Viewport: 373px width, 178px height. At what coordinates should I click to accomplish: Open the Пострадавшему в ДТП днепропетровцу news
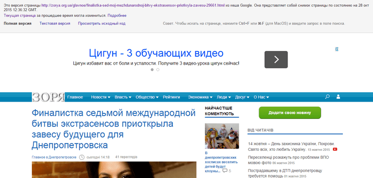point(285,173)
